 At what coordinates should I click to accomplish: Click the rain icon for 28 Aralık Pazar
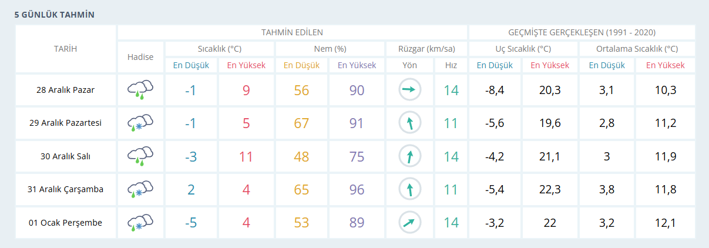[140, 90]
